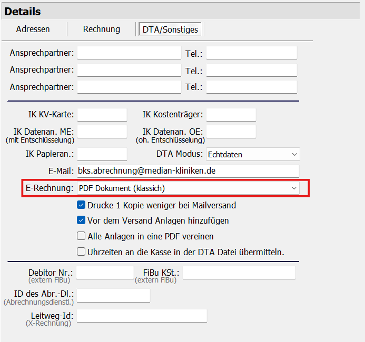Focus the second Ansprechpartner text field

click(x=129, y=70)
